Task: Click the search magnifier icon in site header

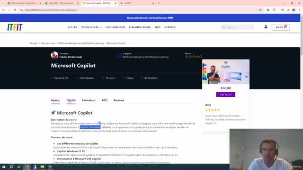Action: pos(224,27)
